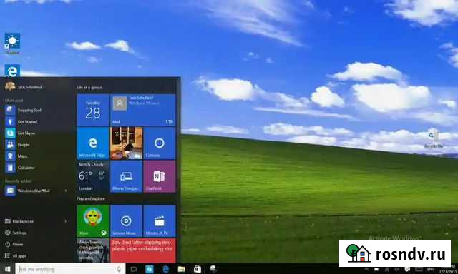Open the Microsoft Edge tile
Screen dimensions: 458x274
92,143
